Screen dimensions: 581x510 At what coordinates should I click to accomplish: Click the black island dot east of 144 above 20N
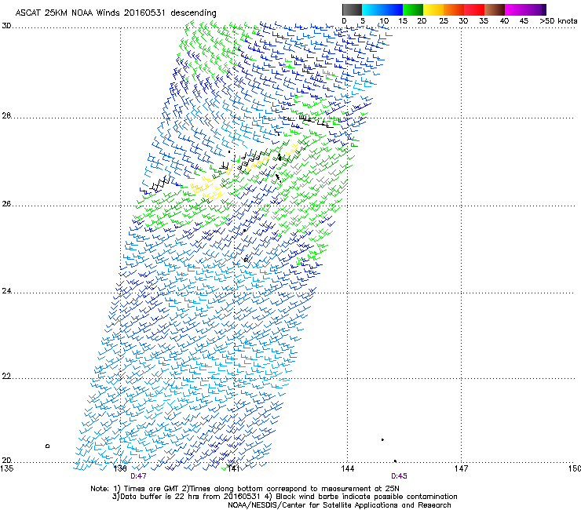coord(383,440)
